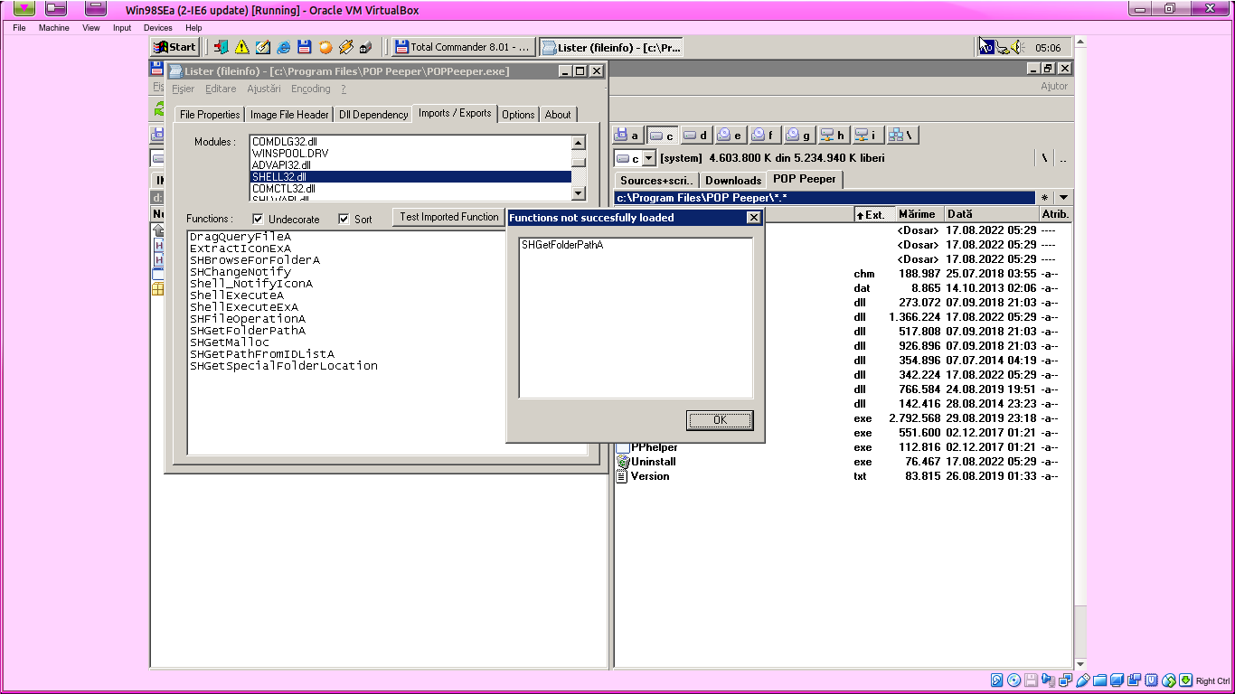Switch to floppy drive a button

(628, 136)
